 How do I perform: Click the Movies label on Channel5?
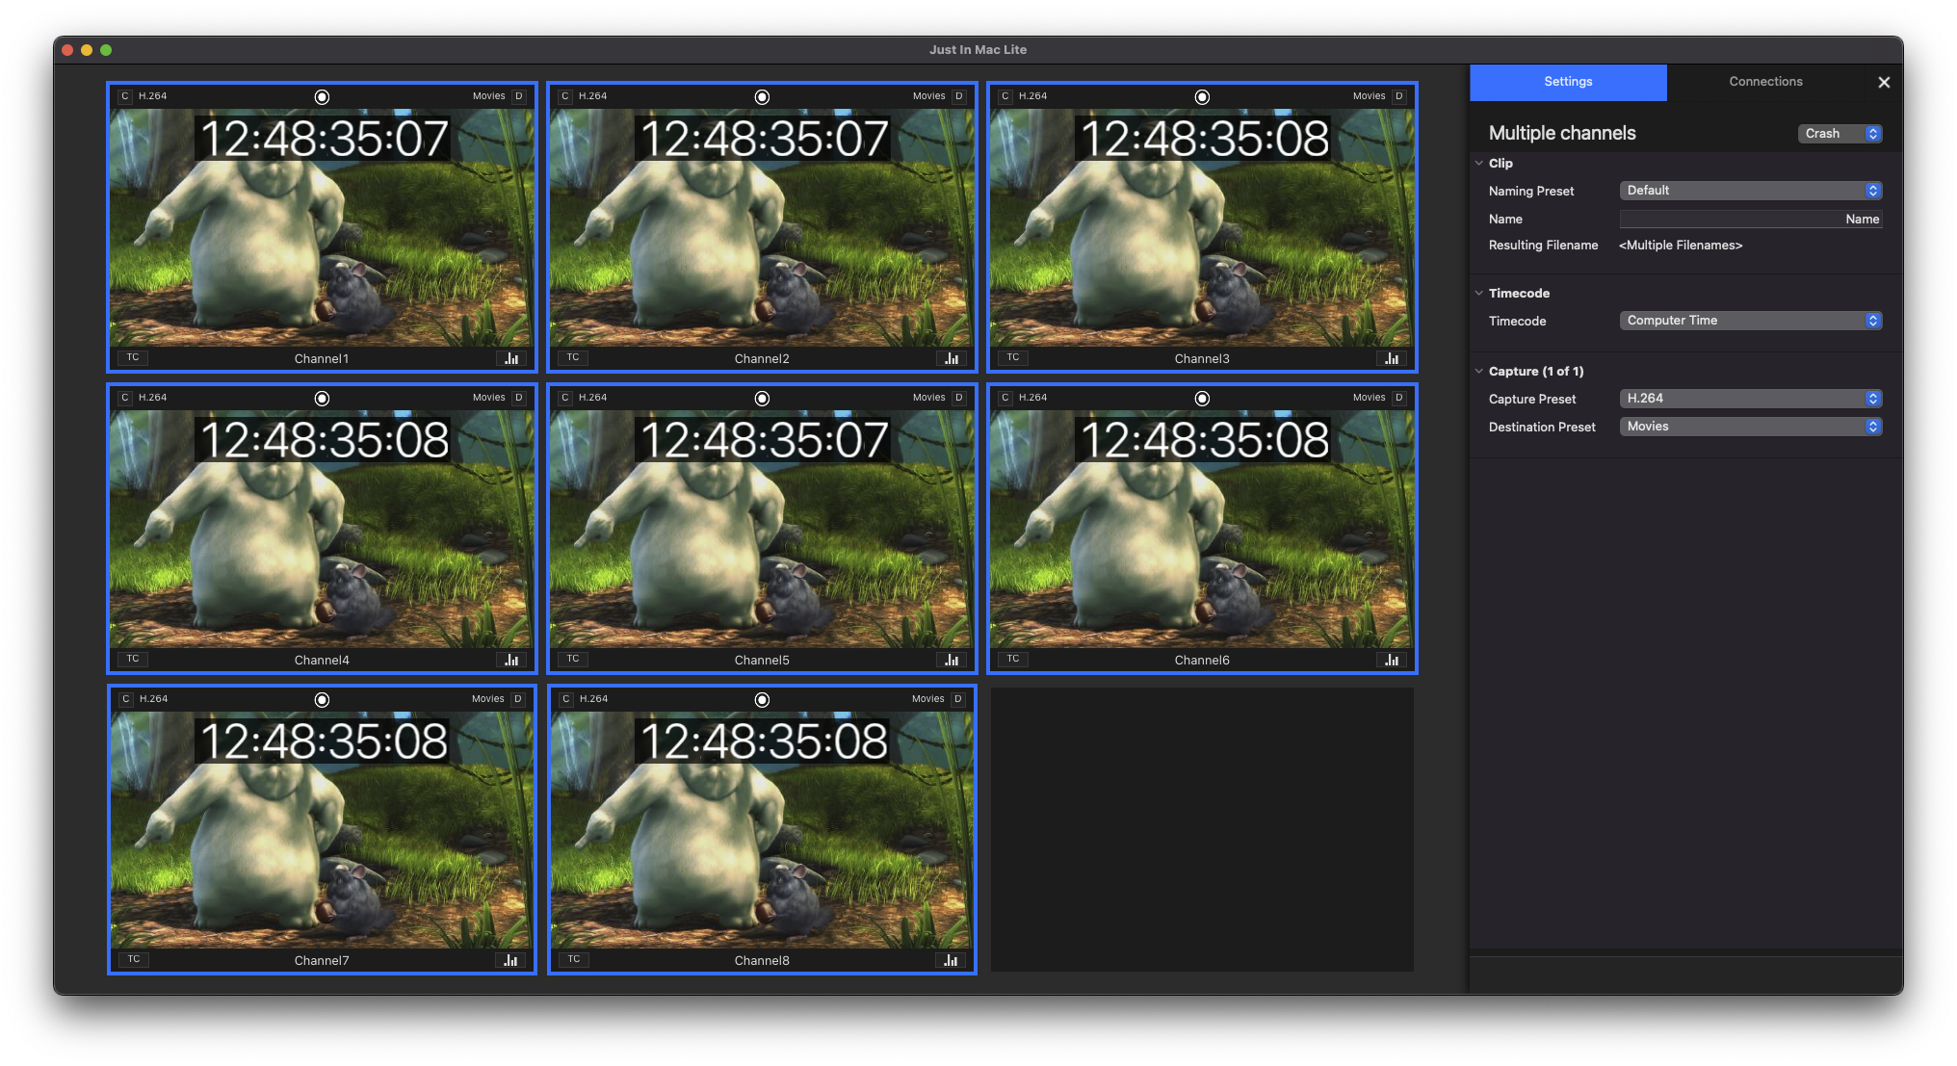(x=928, y=398)
